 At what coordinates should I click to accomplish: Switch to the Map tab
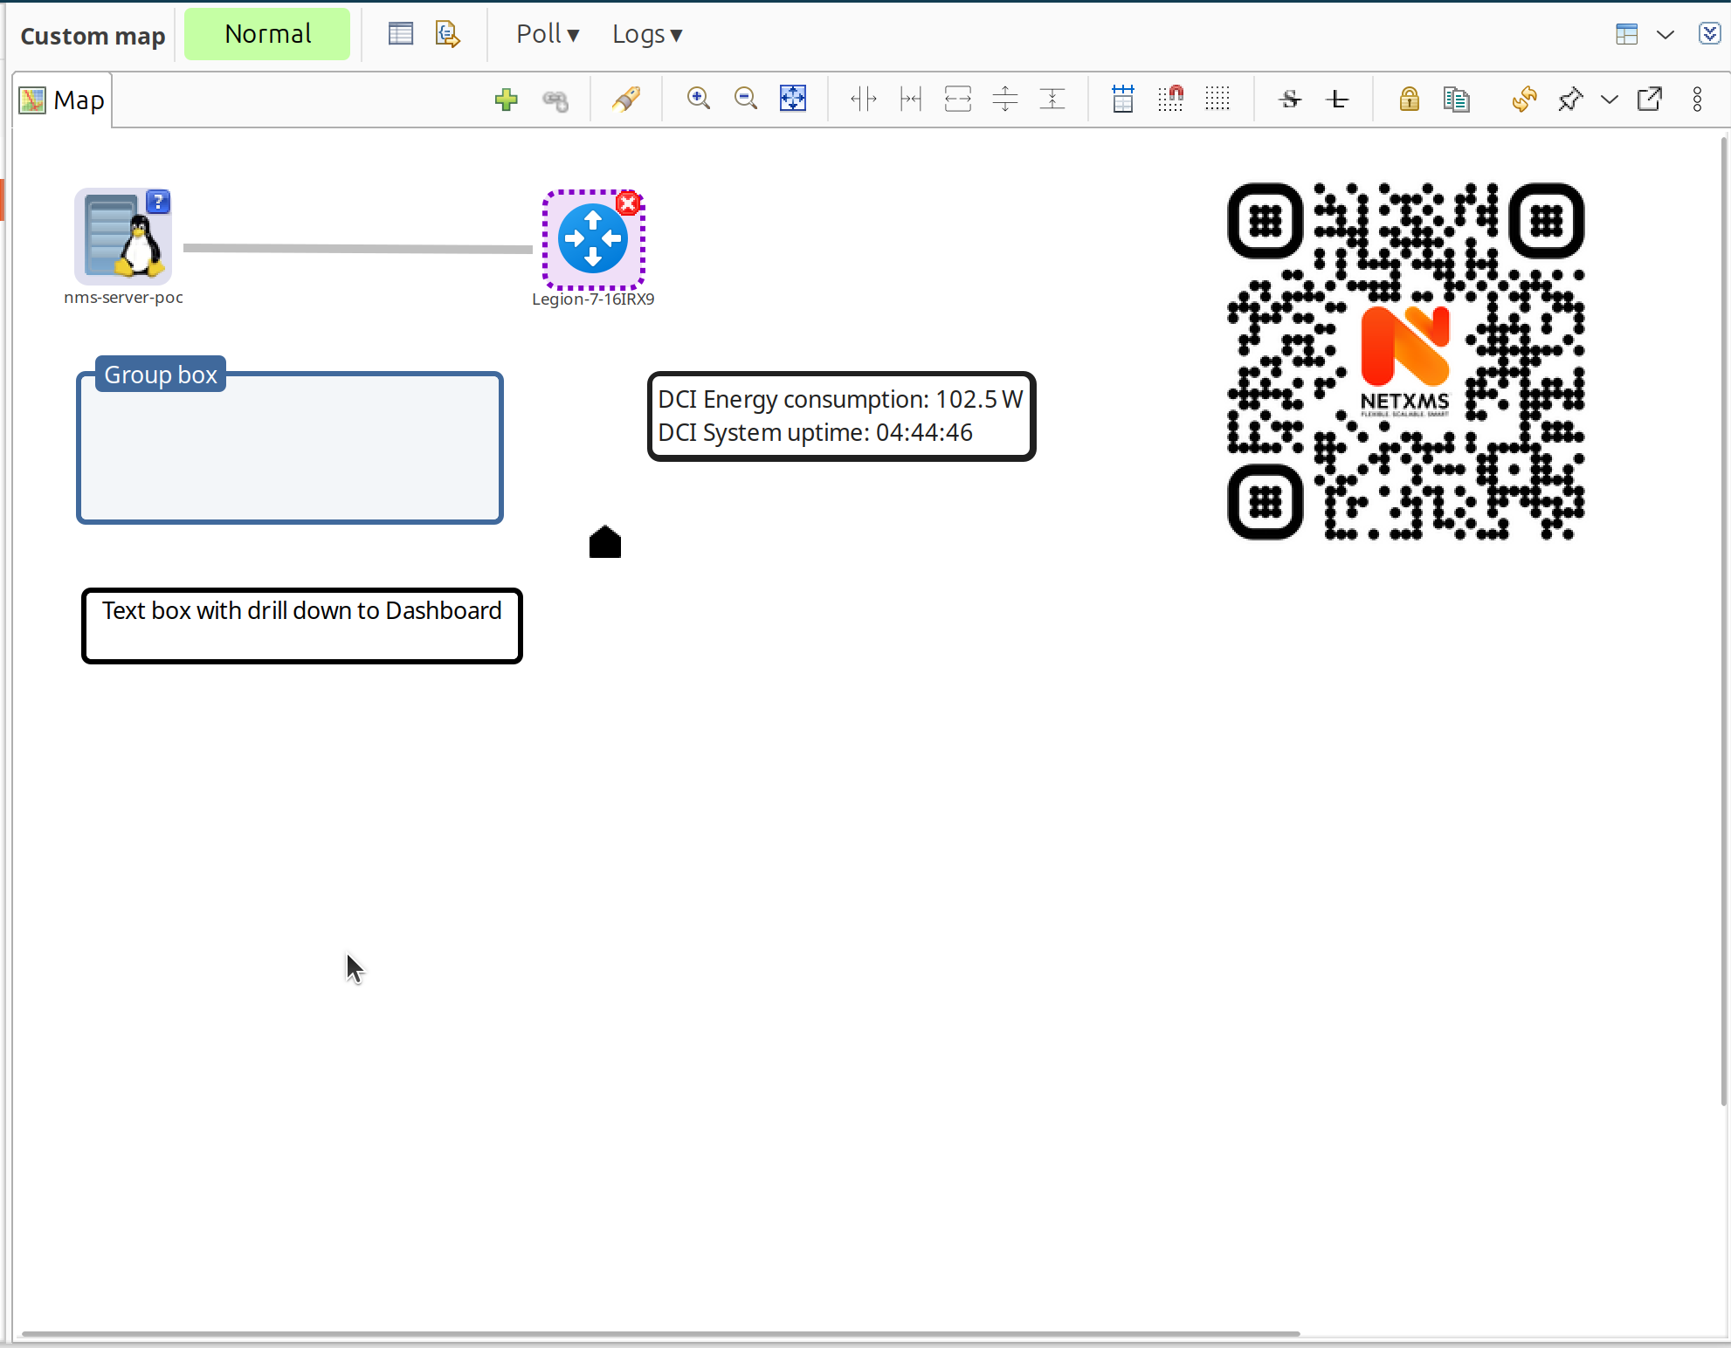(61, 100)
